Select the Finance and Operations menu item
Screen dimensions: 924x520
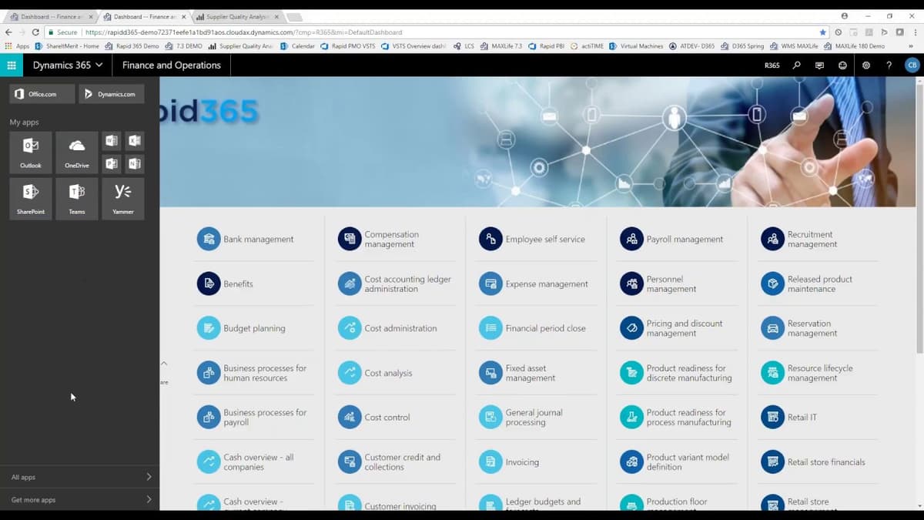171,65
